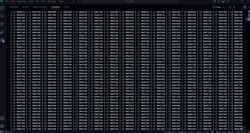Image resolution: width=250 pixels, height=133 pixels.
Task: Switch to the Problems tab
Action: pyautogui.click(x=14, y=7)
